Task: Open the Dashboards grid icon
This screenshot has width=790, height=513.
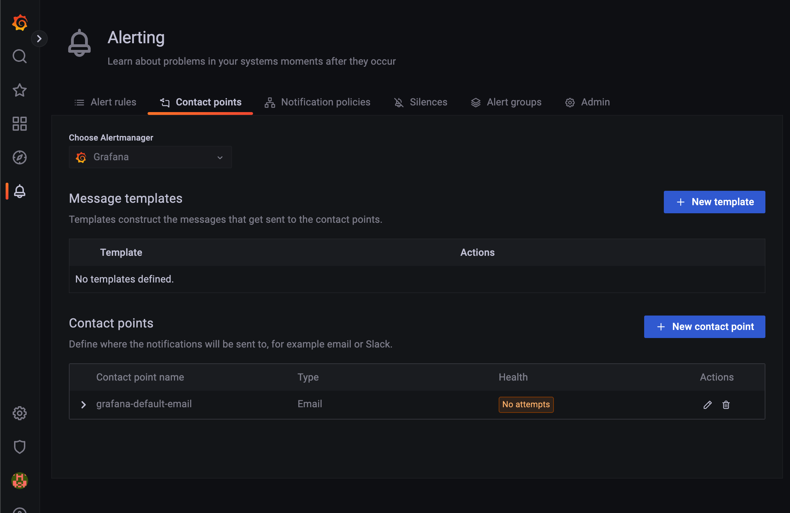Action: (x=20, y=124)
